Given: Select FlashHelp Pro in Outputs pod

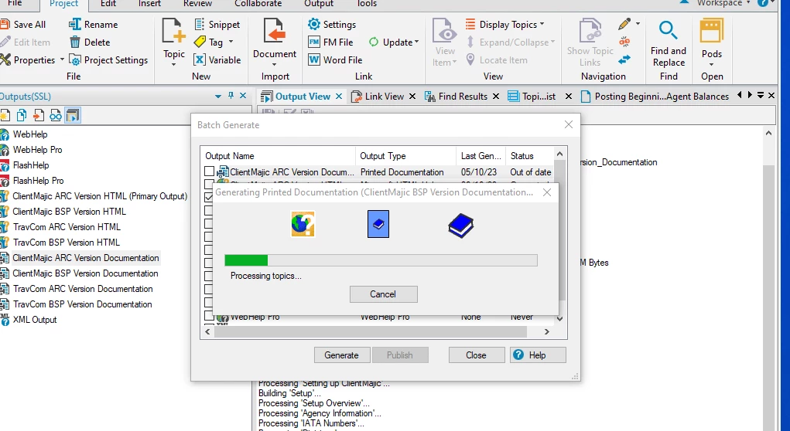Looking at the screenshot, I should coord(38,181).
